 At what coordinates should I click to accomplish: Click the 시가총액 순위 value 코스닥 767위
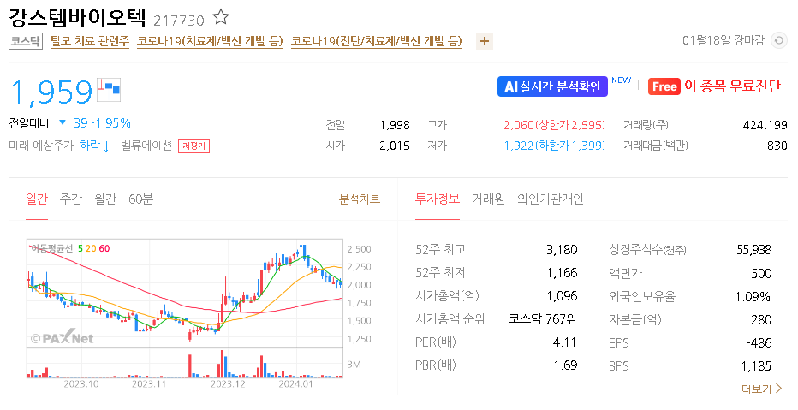point(543,319)
